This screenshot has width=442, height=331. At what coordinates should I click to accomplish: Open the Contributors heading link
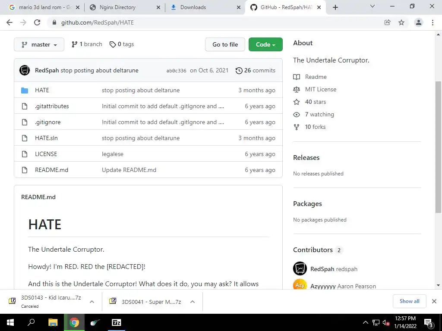coord(317,250)
